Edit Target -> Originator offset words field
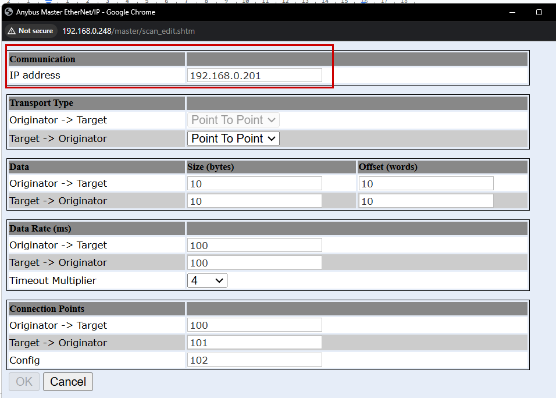This screenshot has width=556, height=398. point(426,201)
